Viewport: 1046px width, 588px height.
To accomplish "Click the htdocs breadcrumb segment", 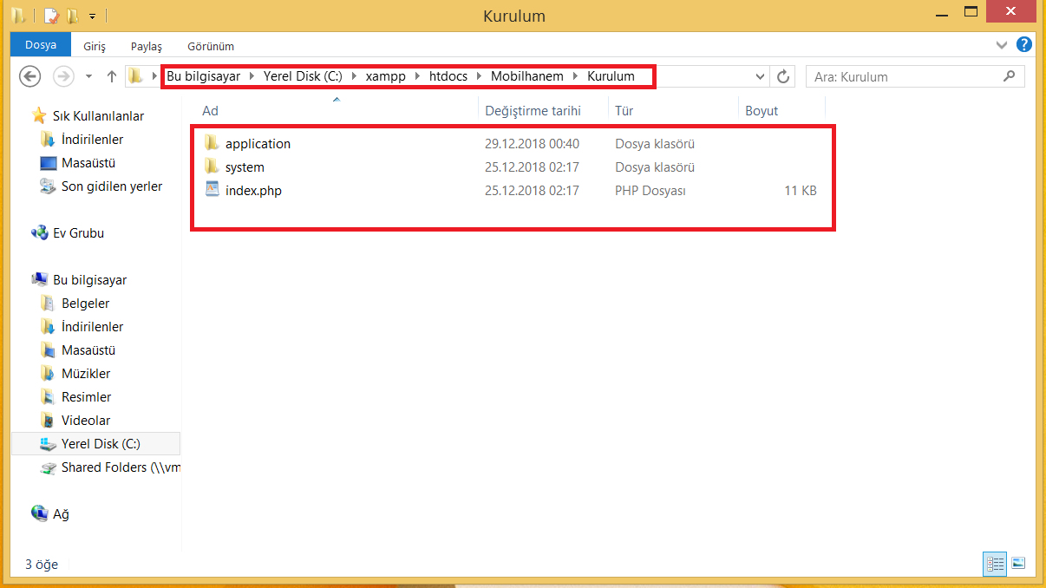I will click(x=448, y=76).
